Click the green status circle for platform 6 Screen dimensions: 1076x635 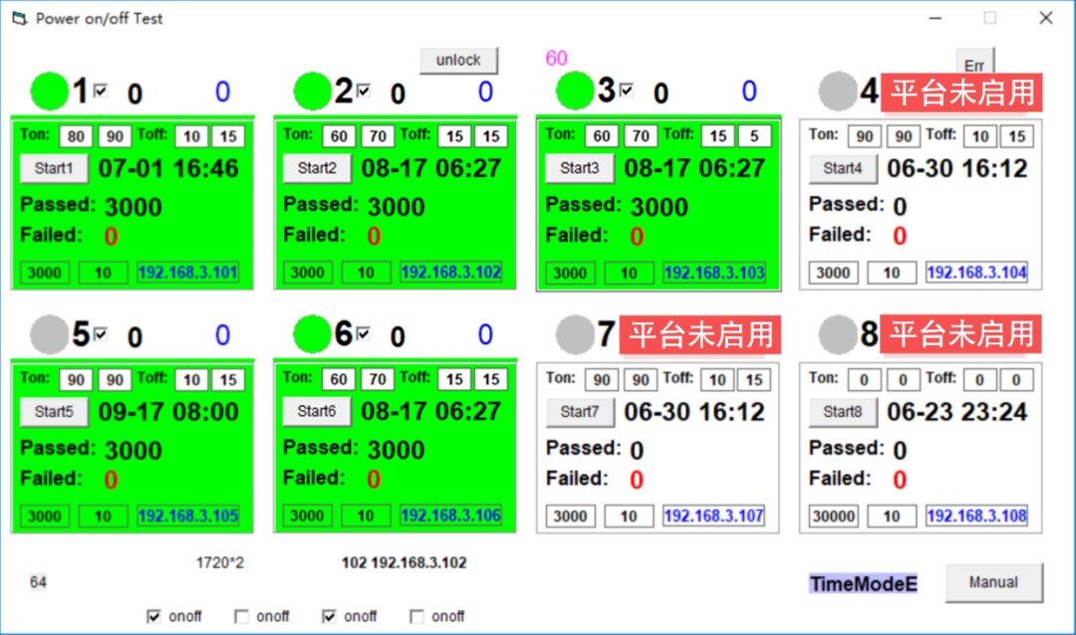[x=312, y=334]
